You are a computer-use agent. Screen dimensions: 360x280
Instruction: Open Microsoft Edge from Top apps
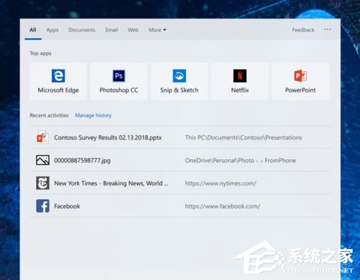58,81
